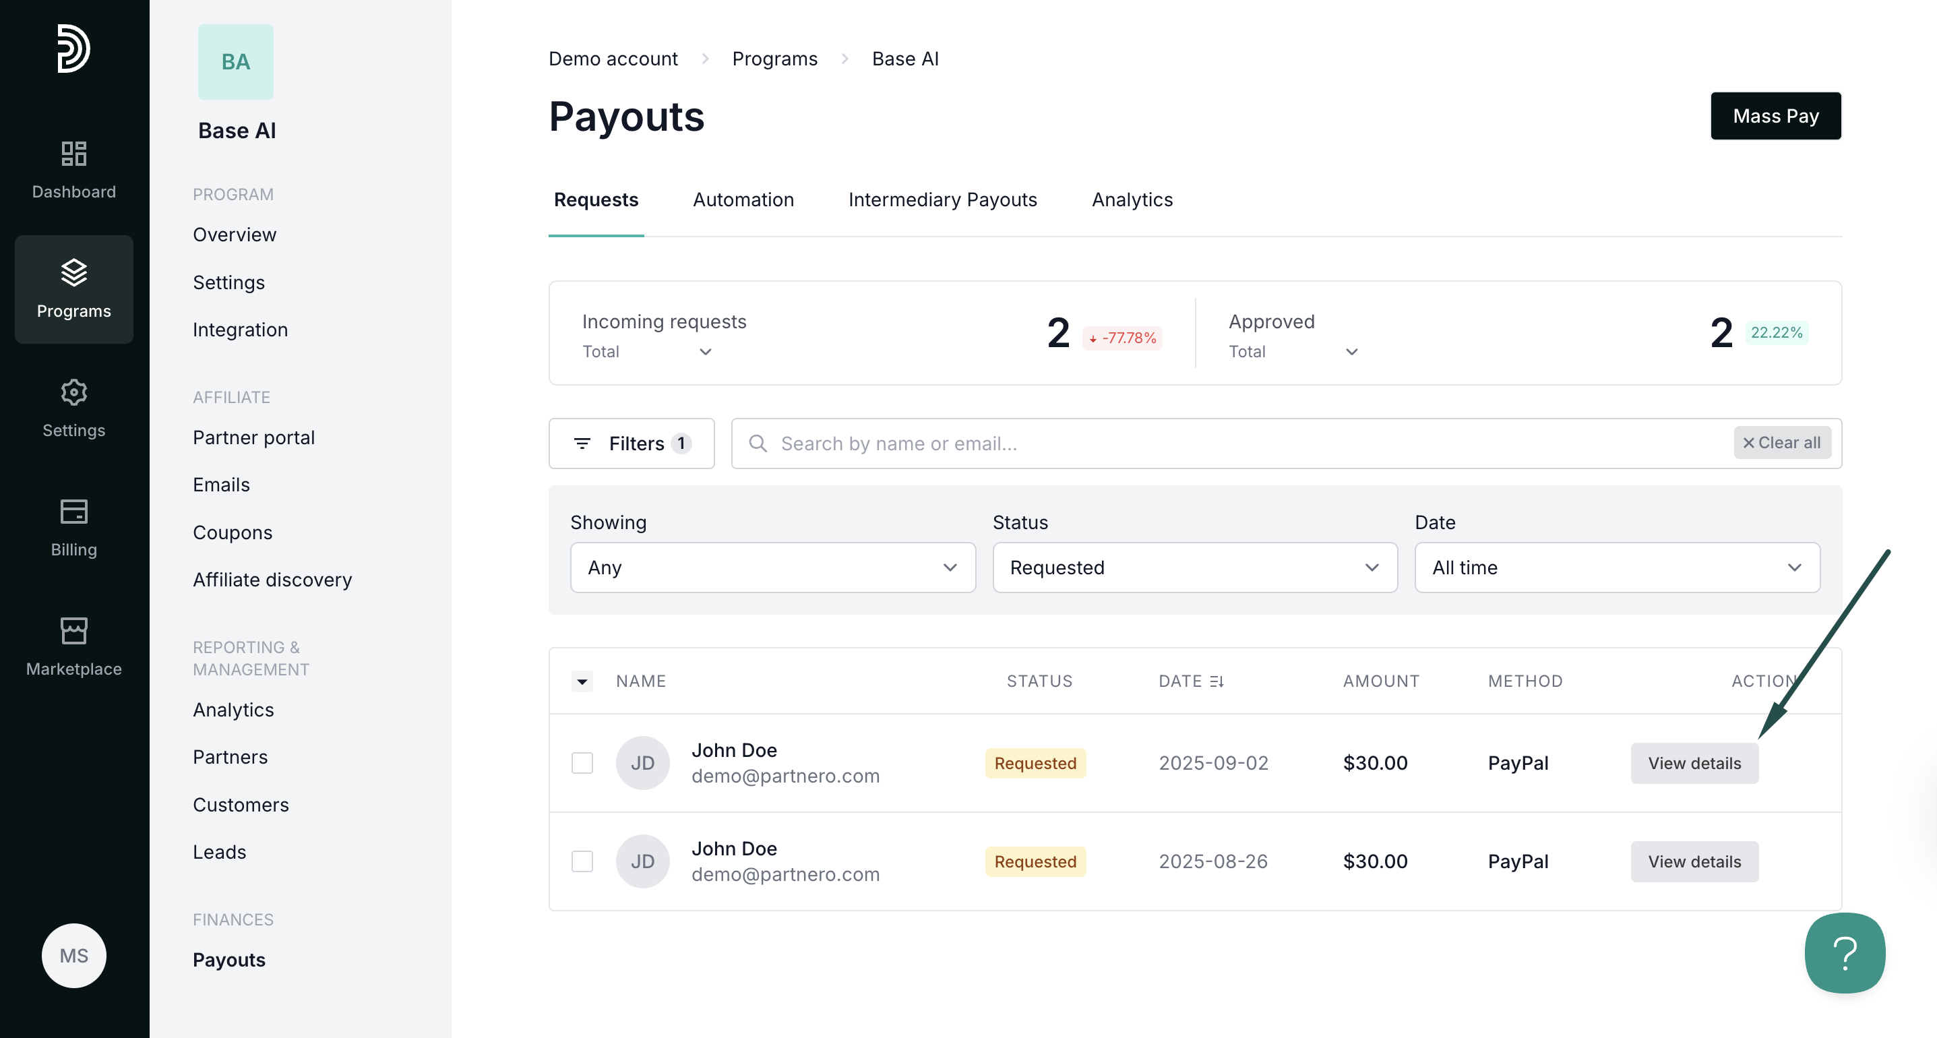
Task: Check the 2025-09-02 John Doe row checkbox
Action: pyautogui.click(x=582, y=763)
